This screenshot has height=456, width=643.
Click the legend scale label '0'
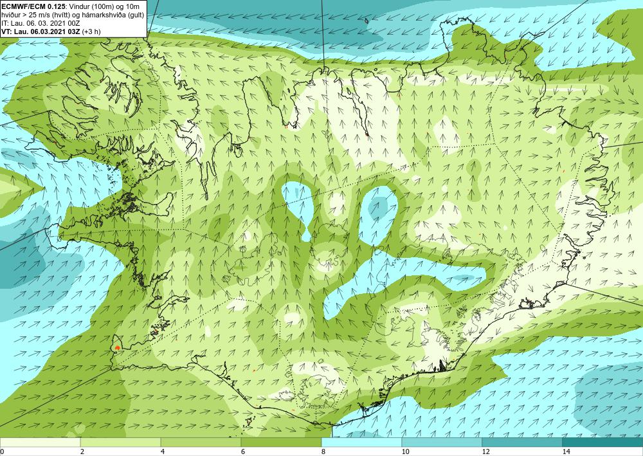coord(2,451)
